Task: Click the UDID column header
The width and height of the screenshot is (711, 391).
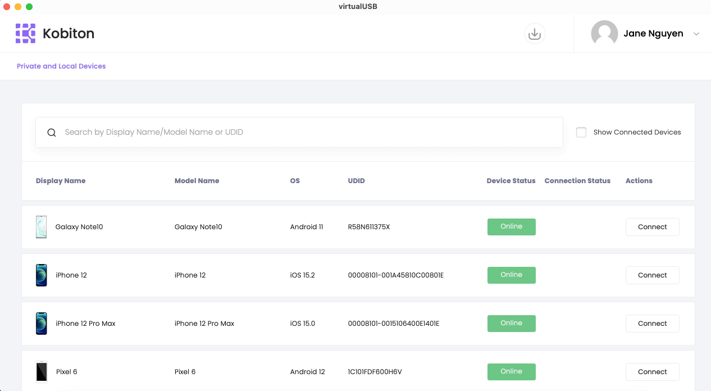Action: (x=357, y=181)
